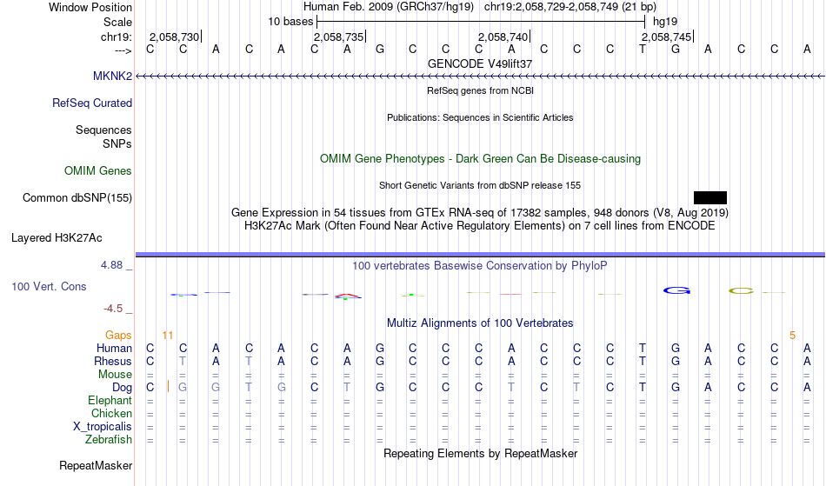
Task: Click the red-topped A in PhyloP track
Action: tap(348, 296)
